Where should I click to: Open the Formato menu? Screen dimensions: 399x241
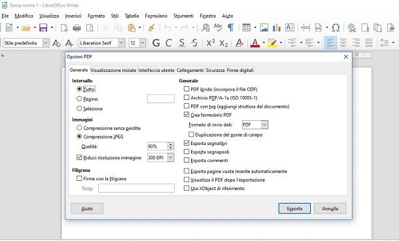coord(96,16)
